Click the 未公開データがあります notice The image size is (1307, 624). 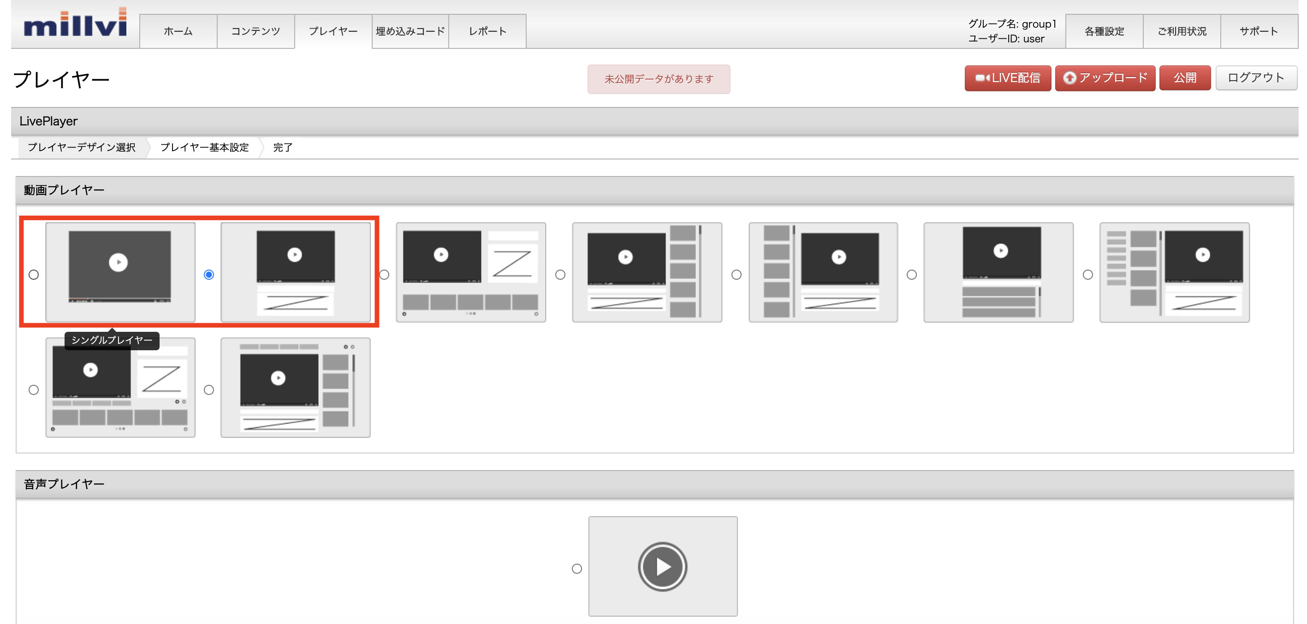pyautogui.click(x=659, y=79)
